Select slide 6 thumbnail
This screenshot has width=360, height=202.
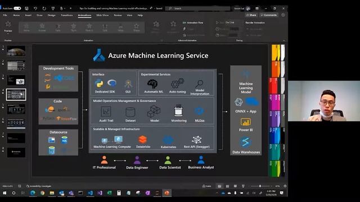point(16,123)
